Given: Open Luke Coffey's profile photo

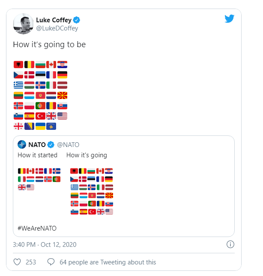Looking at the screenshot, I should pos(23,24).
